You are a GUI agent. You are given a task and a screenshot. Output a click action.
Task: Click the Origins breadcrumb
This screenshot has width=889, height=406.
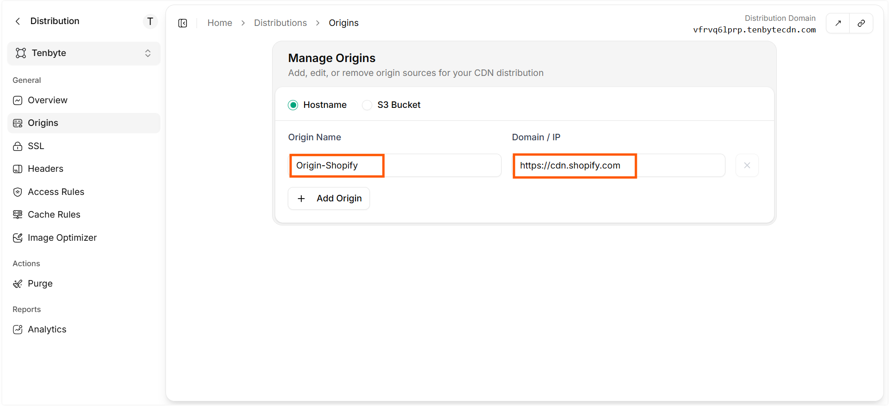coord(343,23)
